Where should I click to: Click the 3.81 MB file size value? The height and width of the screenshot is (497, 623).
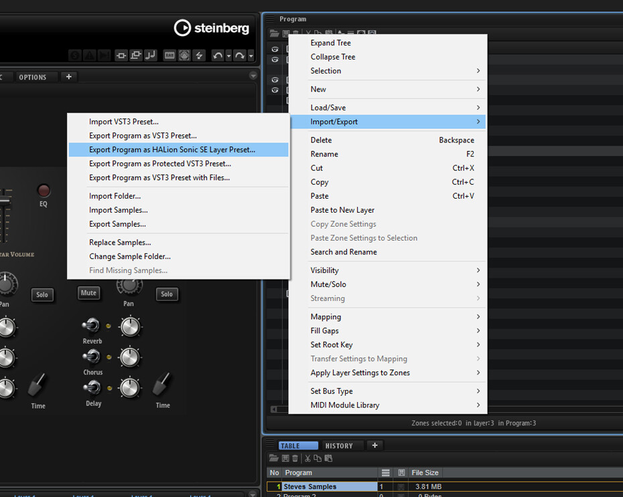[428, 487]
